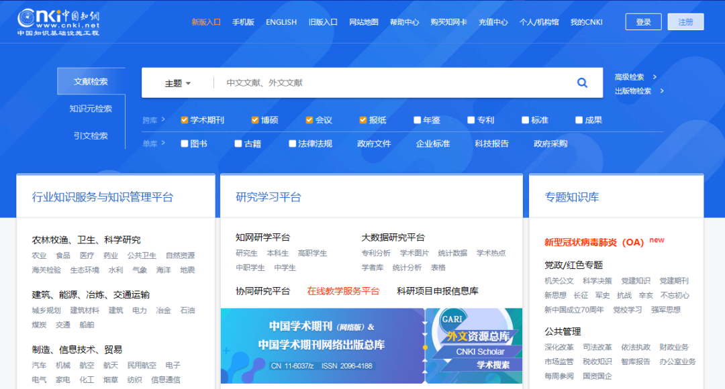Click the 登录 login button

click(x=643, y=22)
